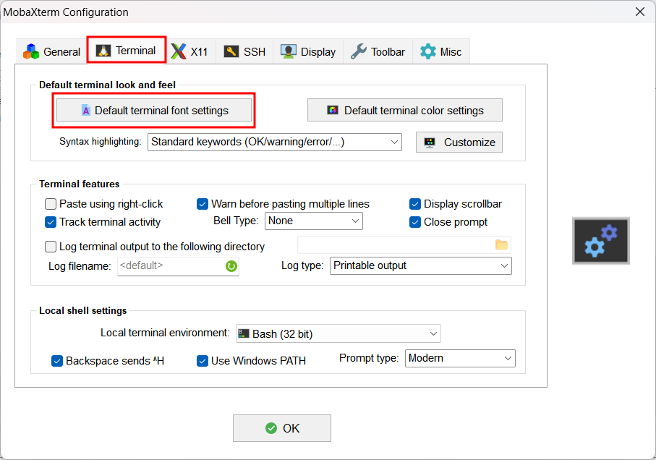Browse log directory with folder icon
The height and width of the screenshot is (460, 656).
(502, 244)
